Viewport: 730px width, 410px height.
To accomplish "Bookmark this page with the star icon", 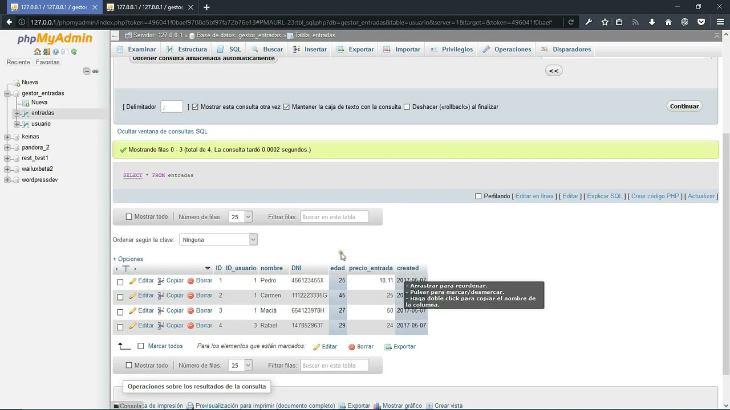I will (605, 22).
